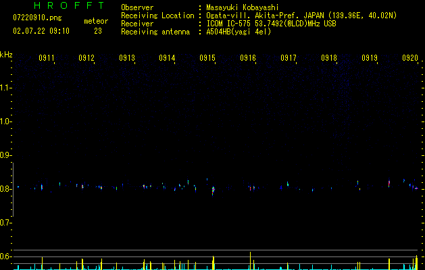The height and width of the screenshot is (270, 425).
Task: Click the 0911 time marker
Action: point(47,57)
